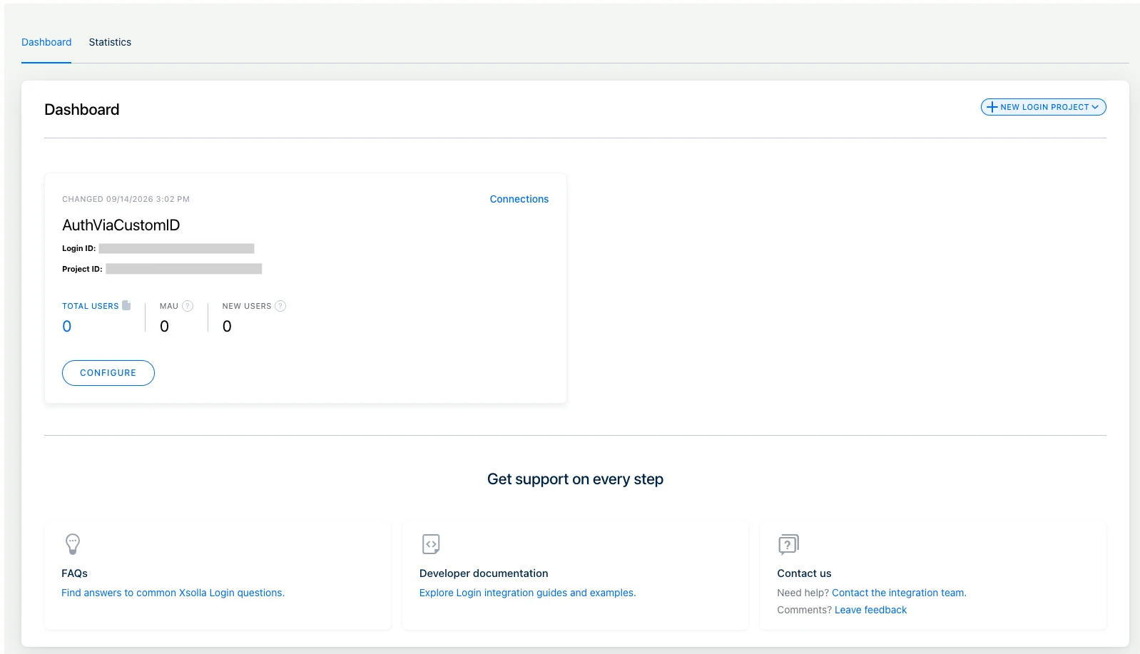Image resolution: width=1140 pixels, height=654 pixels.
Task: Click the Get support on every step heading
Action: point(575,479)
